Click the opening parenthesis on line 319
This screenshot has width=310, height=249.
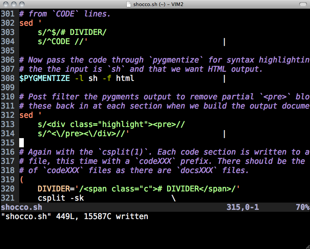[x=22, y=180]
